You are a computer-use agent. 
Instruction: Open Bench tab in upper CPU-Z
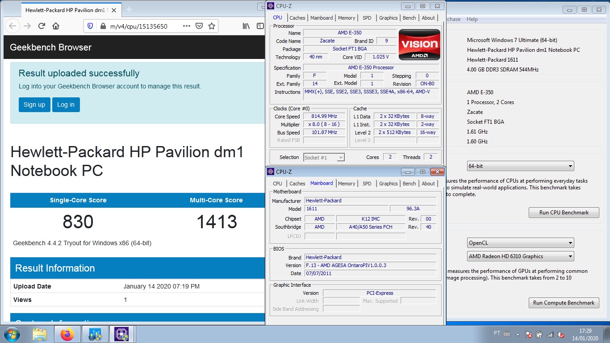[x=409, y=18]
